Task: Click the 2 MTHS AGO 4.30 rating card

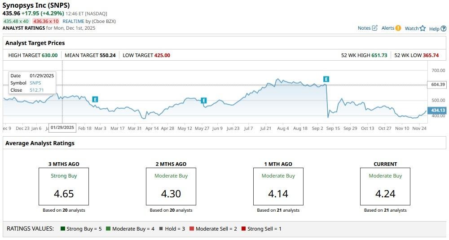Action: tap(171, 187)
